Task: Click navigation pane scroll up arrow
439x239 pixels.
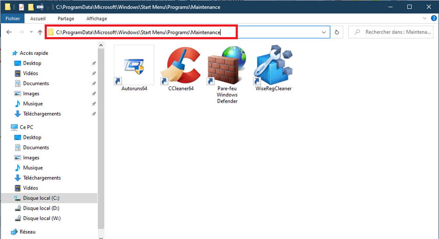Action: point(101,45)
